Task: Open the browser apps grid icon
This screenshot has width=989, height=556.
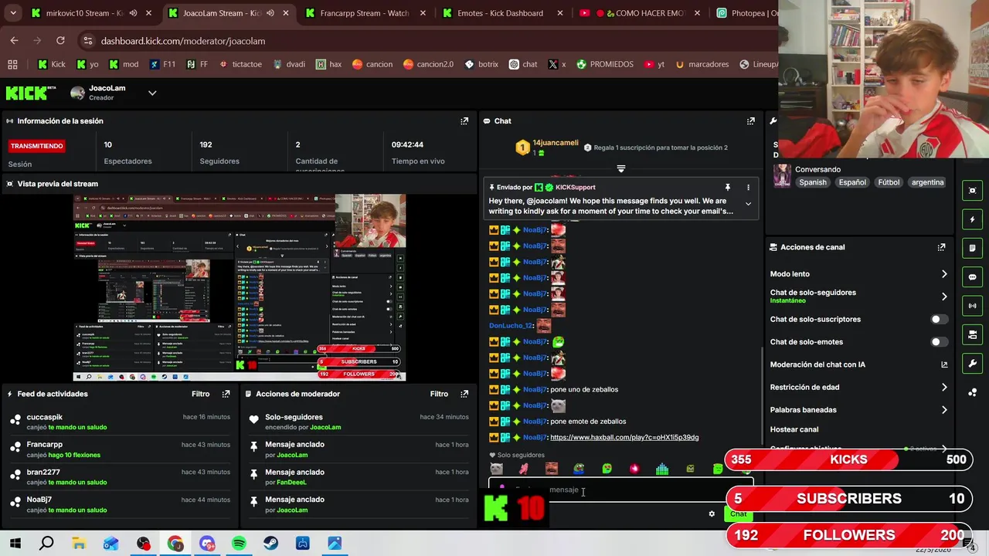Action: tap(12, 64)
